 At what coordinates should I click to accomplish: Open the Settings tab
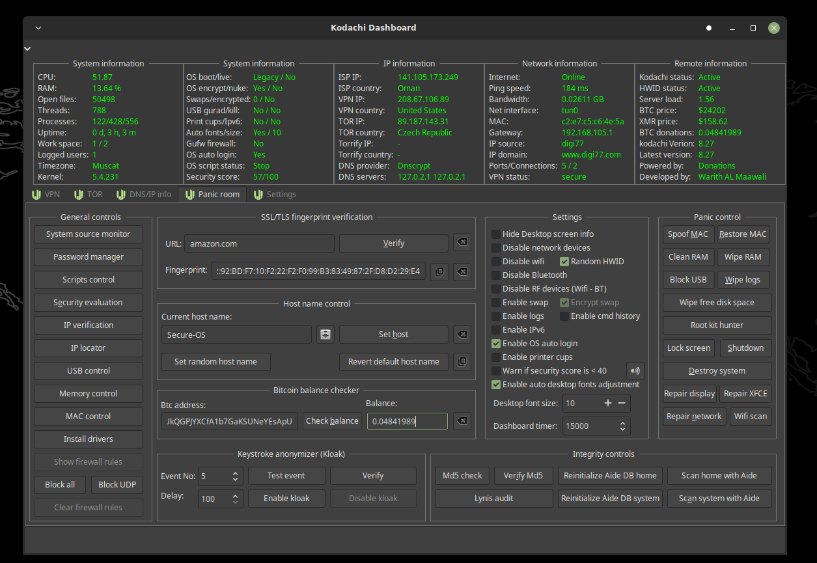(x=275, y=195)
